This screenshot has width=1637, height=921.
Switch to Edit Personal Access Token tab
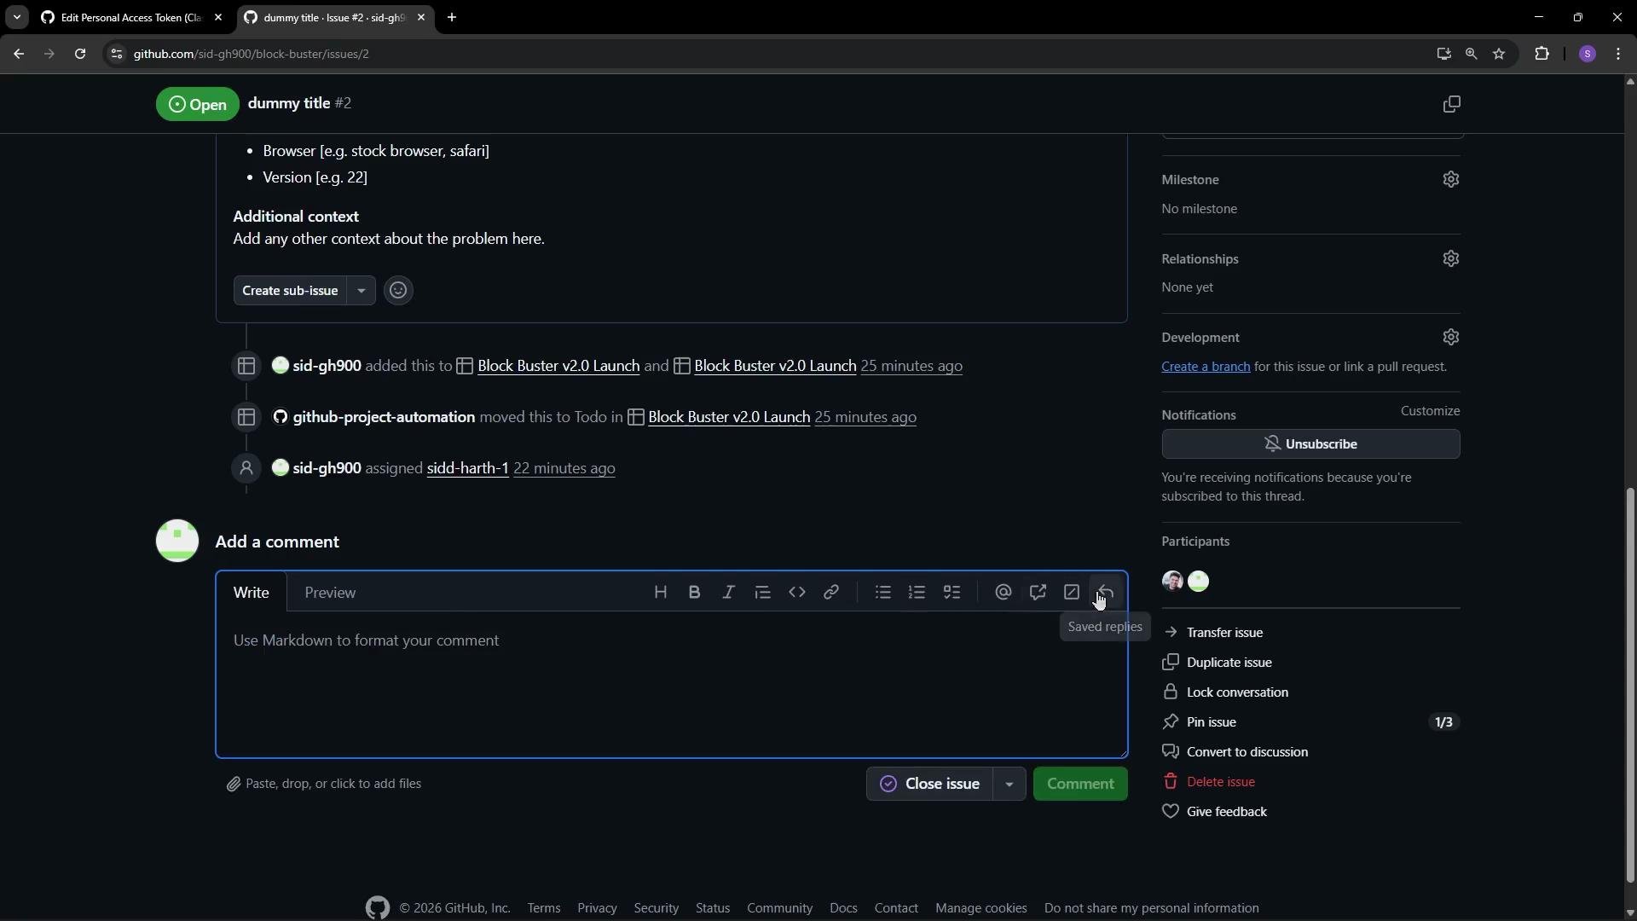click(x=132, y=17)
